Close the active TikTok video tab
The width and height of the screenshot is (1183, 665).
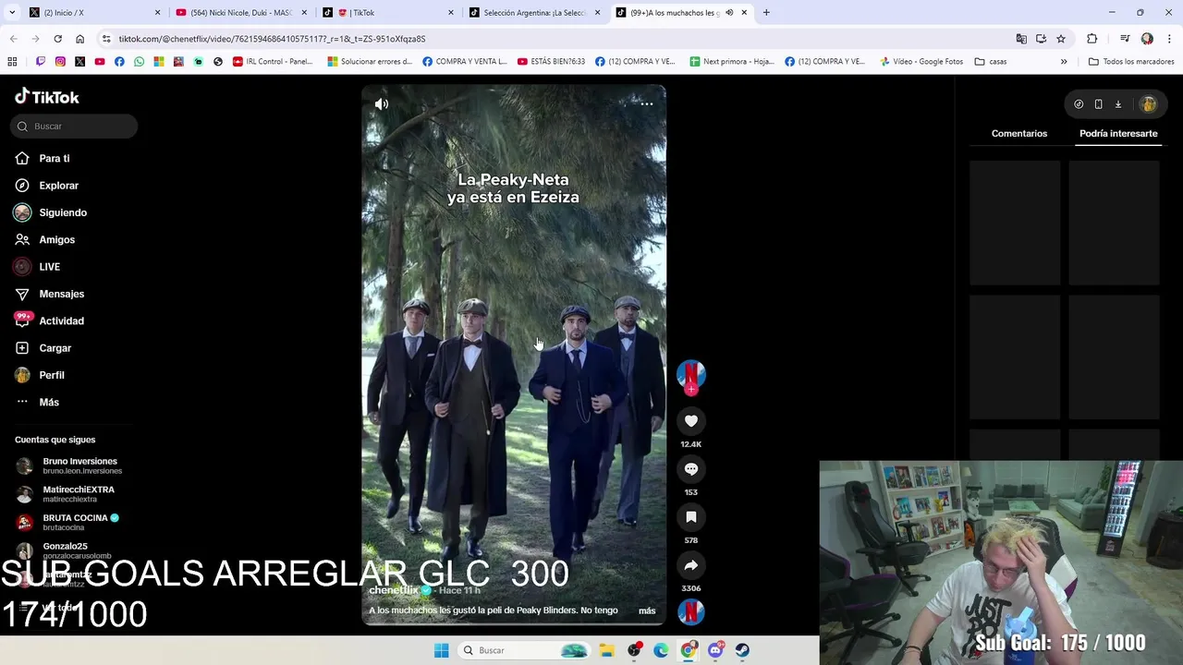[744, 13]
